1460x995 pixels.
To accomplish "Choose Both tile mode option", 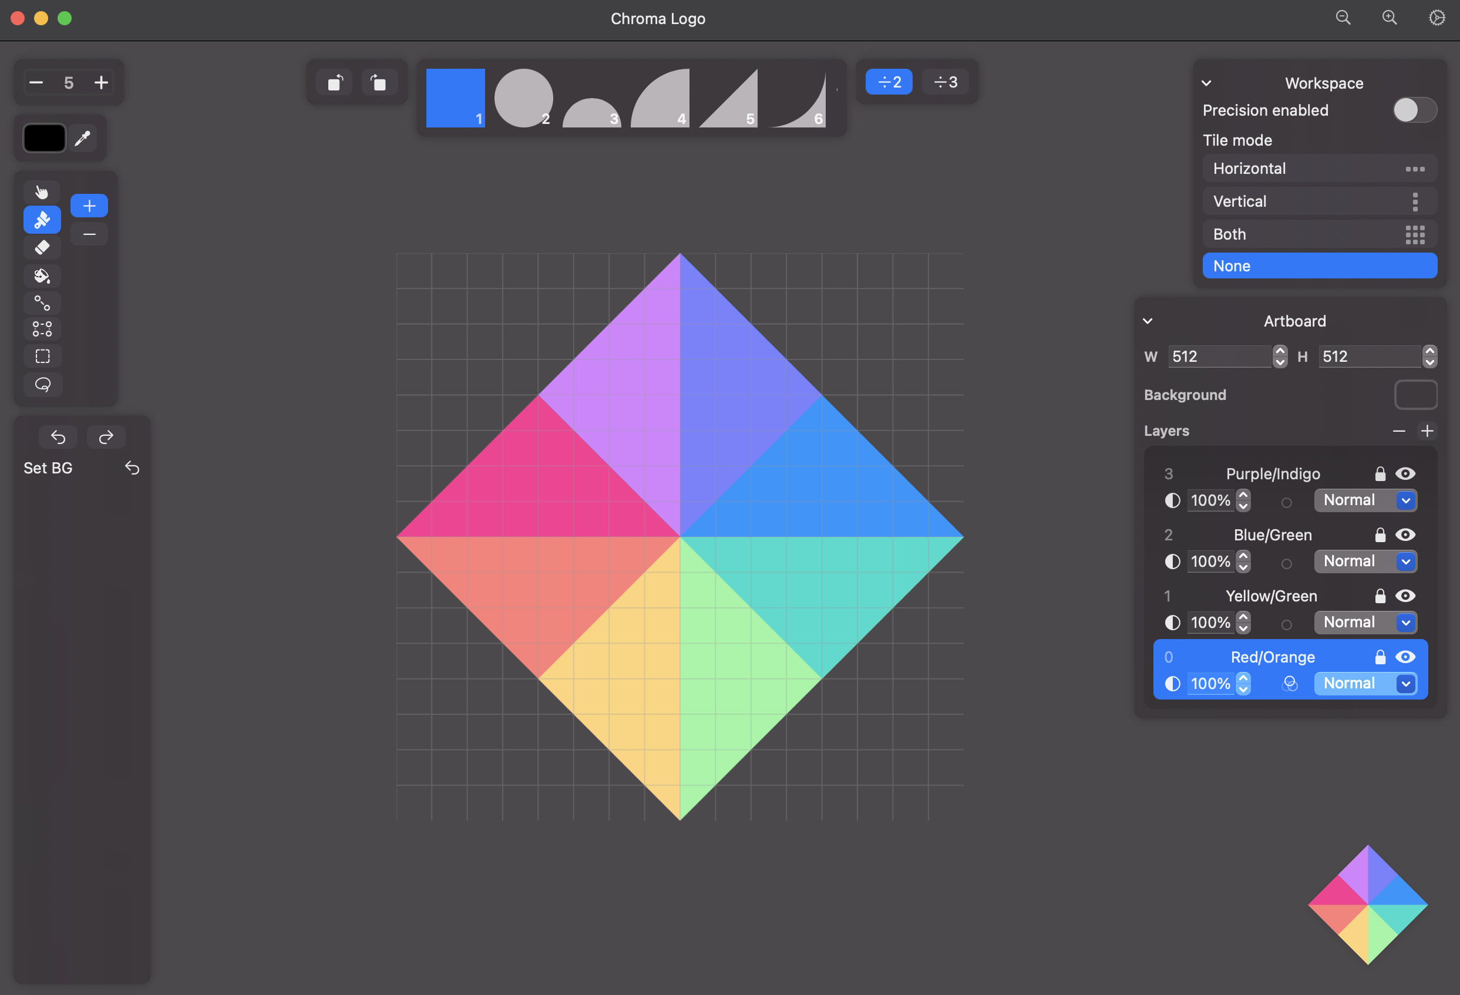I will [1318, 234].
